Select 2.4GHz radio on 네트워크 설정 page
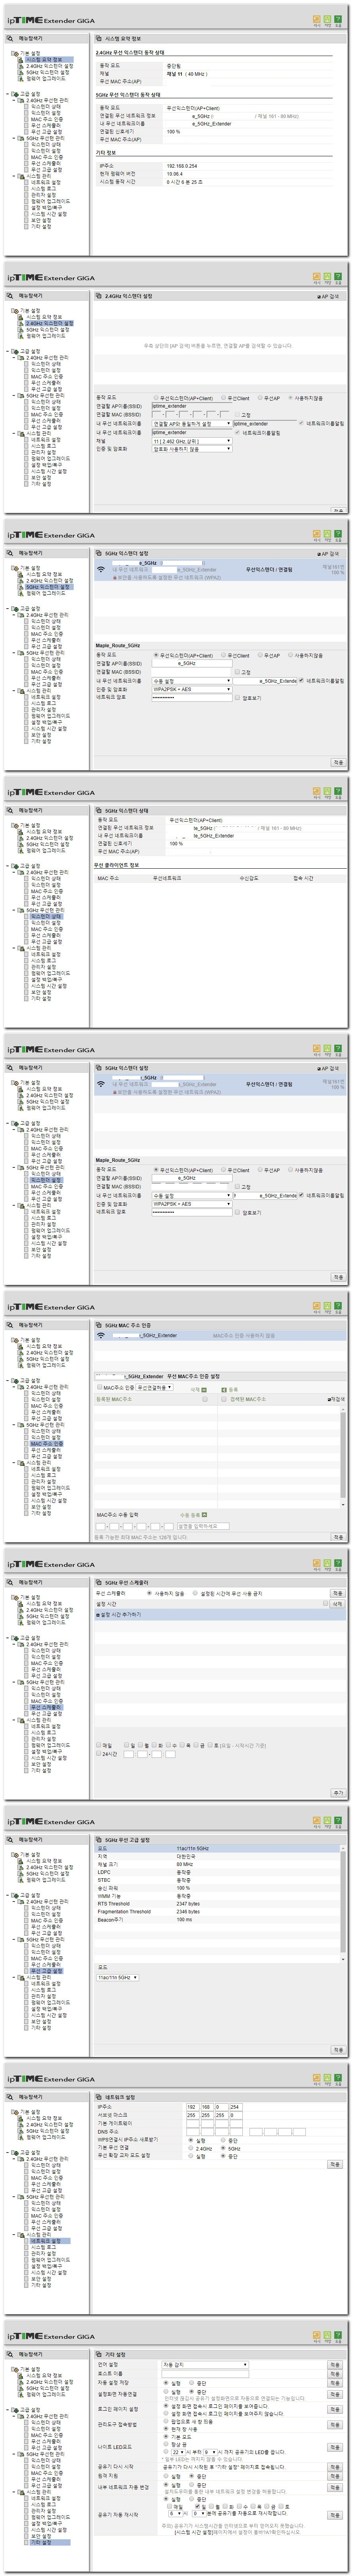This screenshot has width=352, height=2576. pyautogui.click(x=191, y=2148)
